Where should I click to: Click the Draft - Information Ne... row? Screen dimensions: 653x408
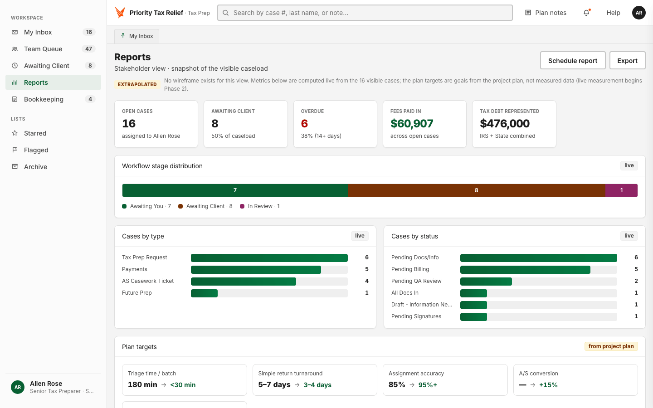point(515,305)
